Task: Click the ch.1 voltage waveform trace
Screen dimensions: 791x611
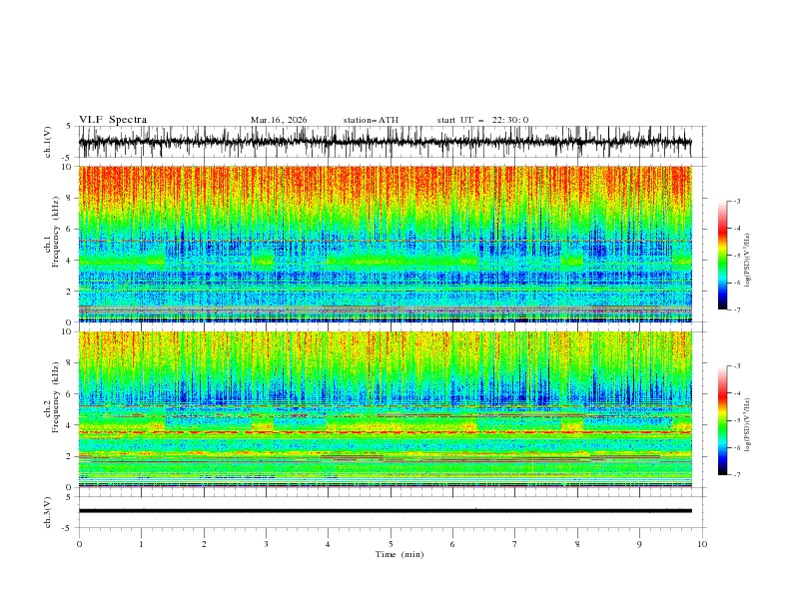Action: tap(385, 142)
